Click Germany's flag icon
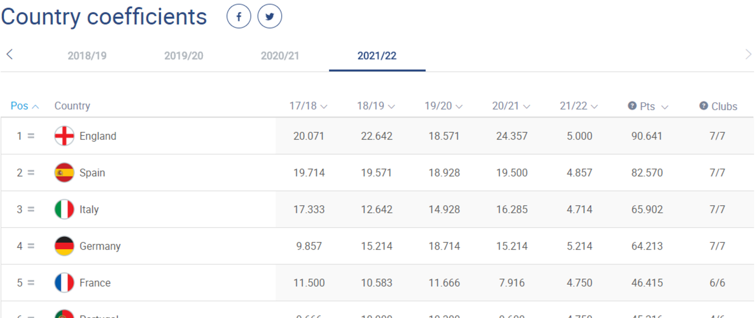Image resolution: width=756 pixels, height=318 pixels. (x=64, y=246)
